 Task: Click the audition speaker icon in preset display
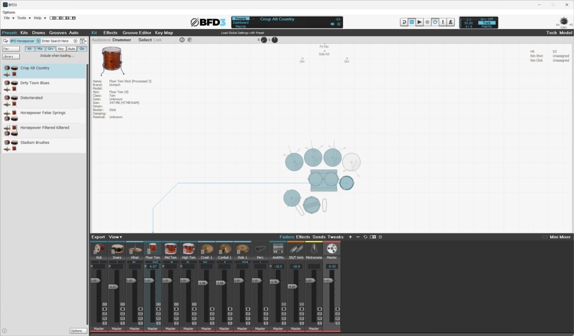tap(332, 24)
